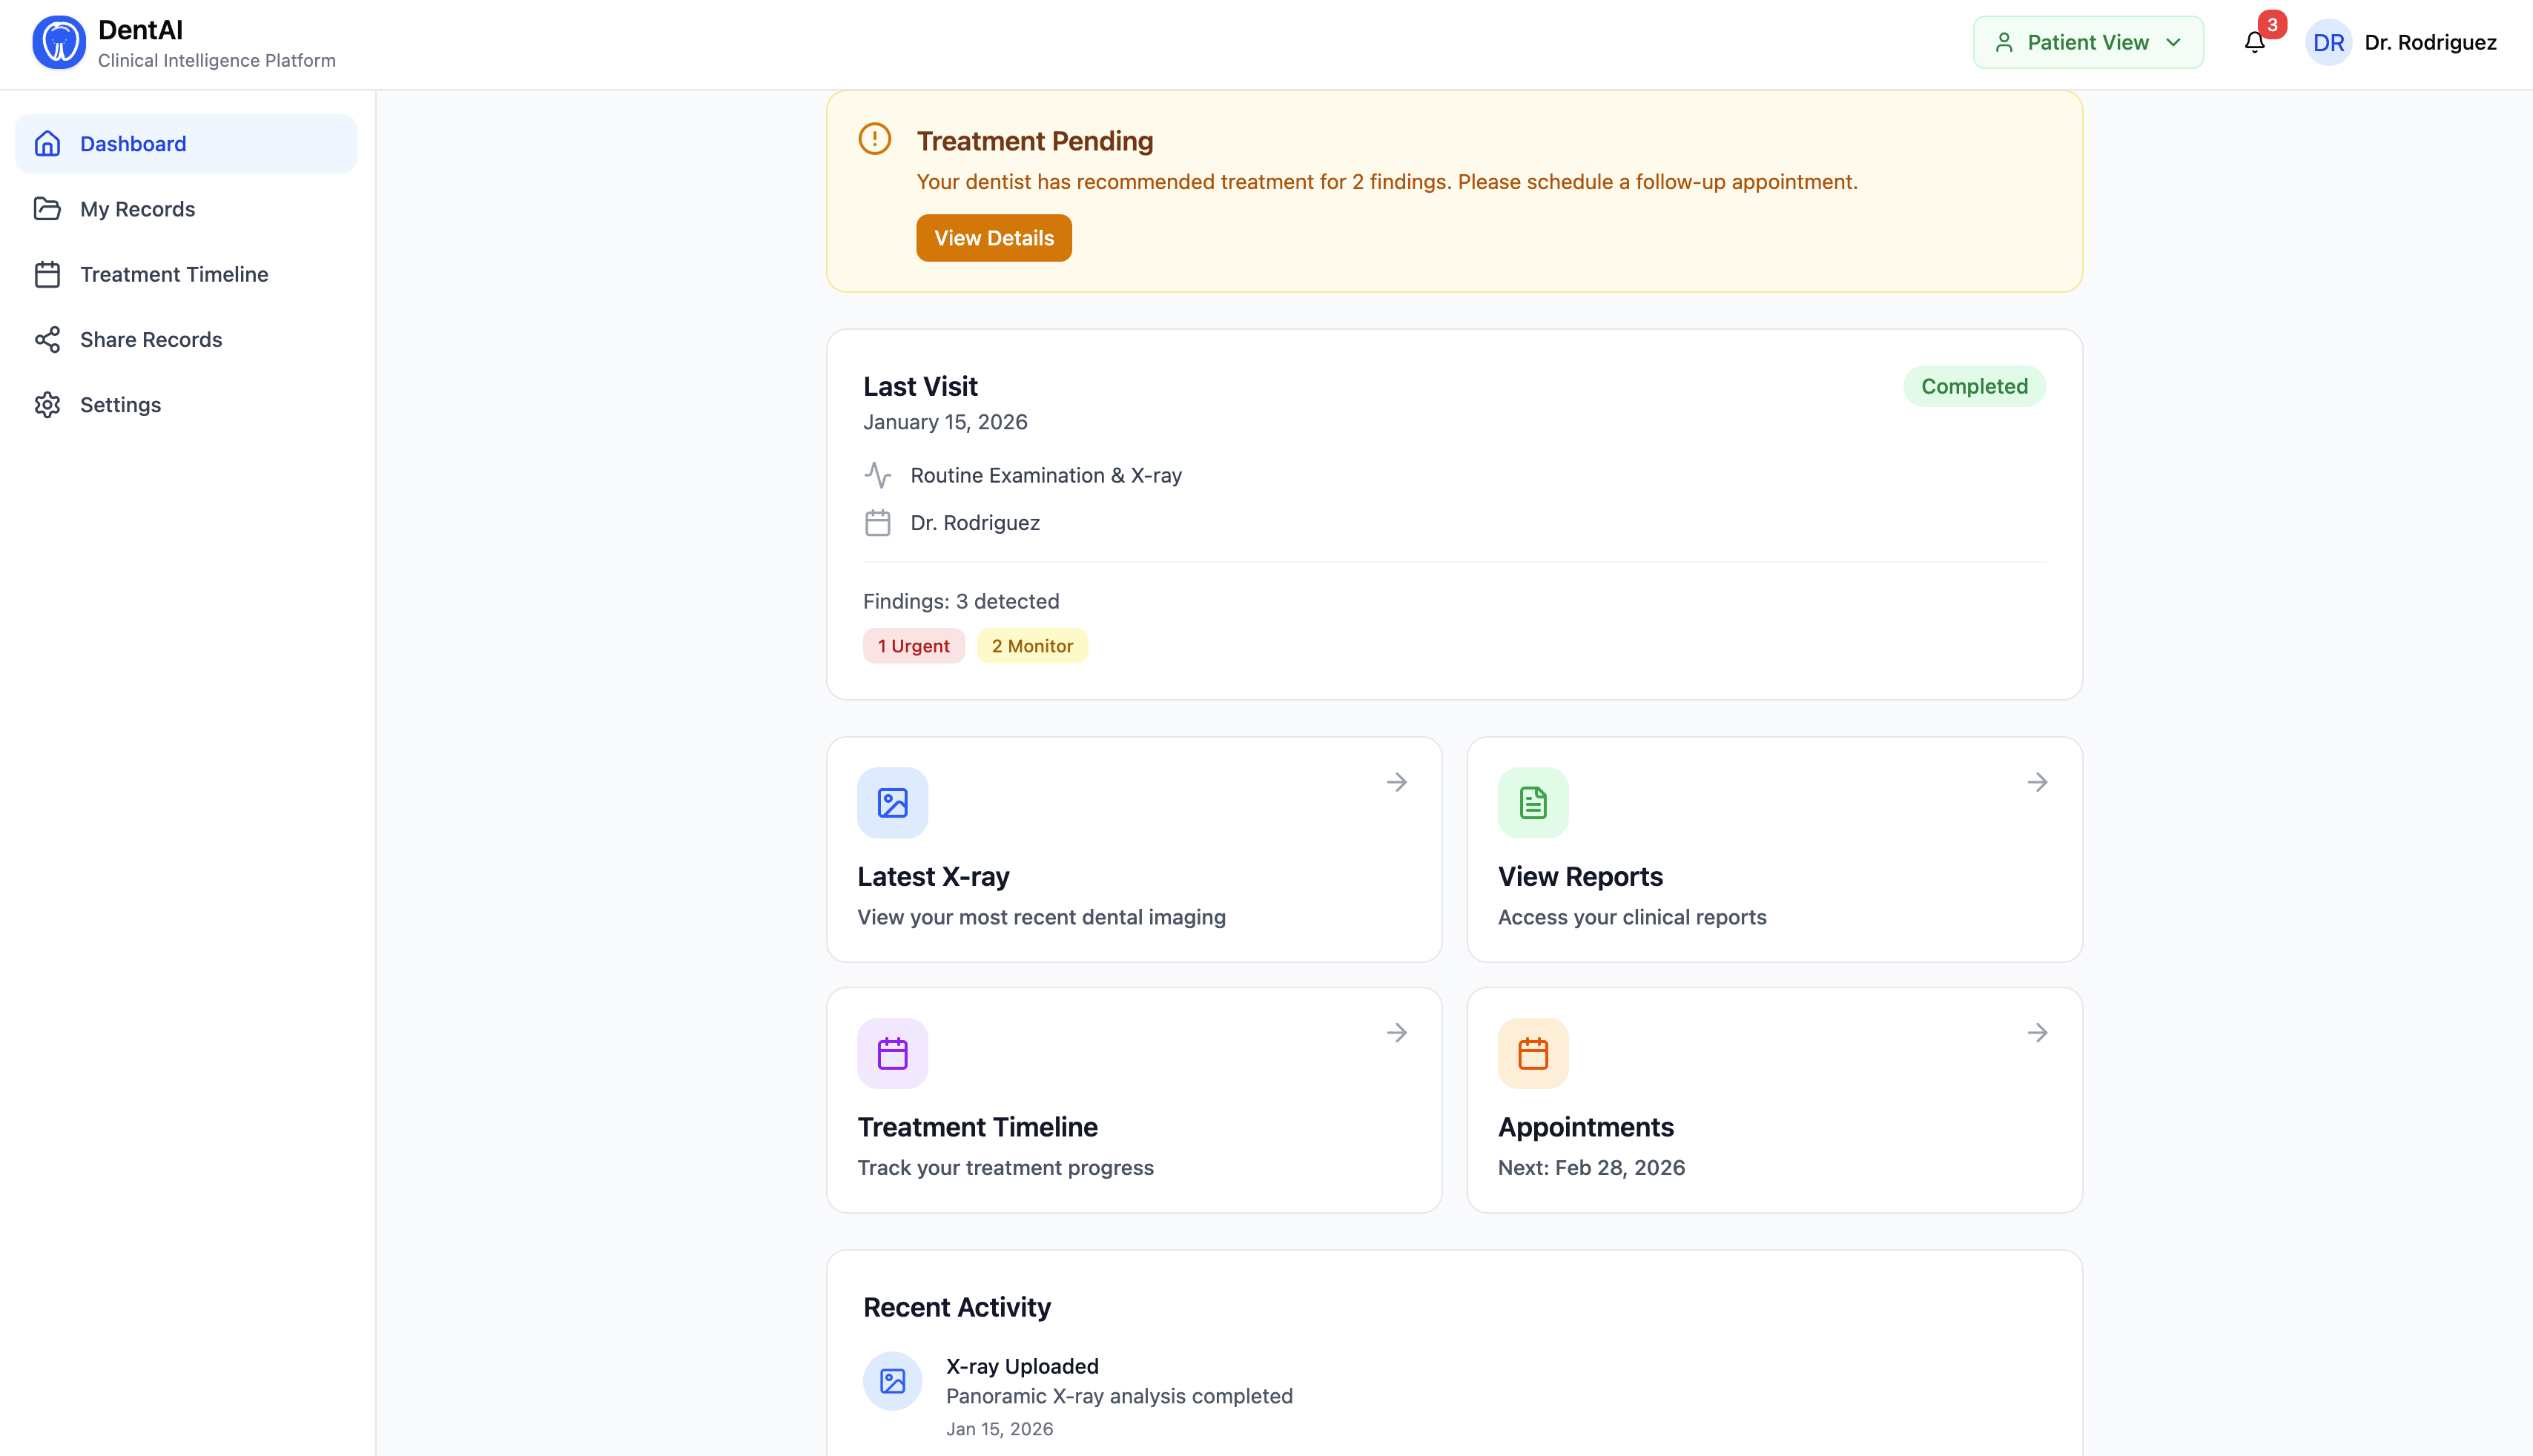Click the orange Appointments calendar icon
Image resolution: width=2533 pixels, height=1456 pixels.
[x=1532, y=1053]
